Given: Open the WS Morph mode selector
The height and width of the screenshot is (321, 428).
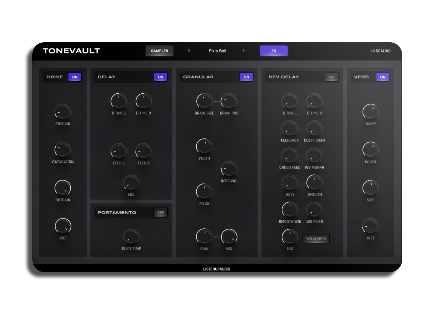Looking at the screenshot, I should (316, 239).
